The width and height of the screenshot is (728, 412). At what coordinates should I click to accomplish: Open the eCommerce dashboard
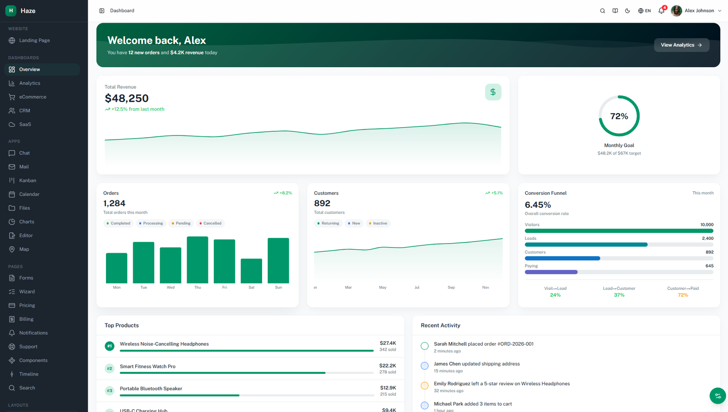pyautogui.click(x=42, y=97)
